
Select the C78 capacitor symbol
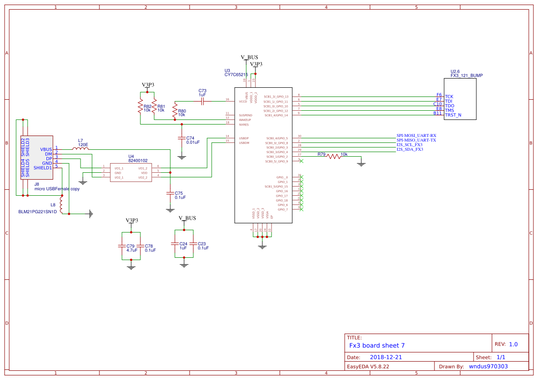(140, 246)
